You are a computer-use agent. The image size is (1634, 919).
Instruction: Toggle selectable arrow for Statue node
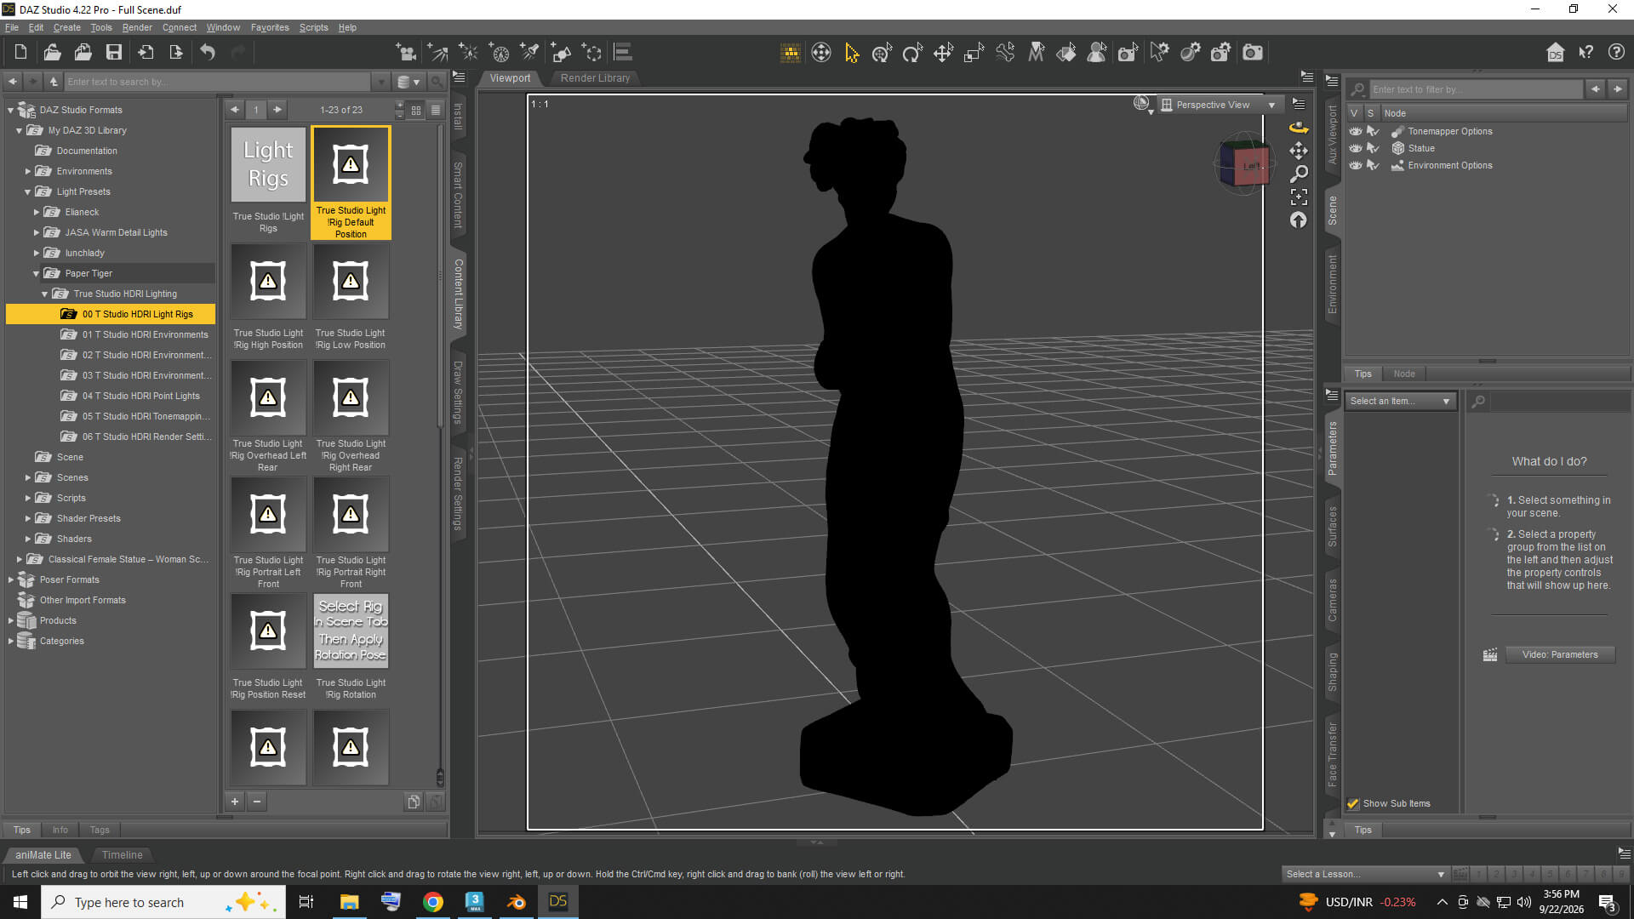(x=1373, y=148)
